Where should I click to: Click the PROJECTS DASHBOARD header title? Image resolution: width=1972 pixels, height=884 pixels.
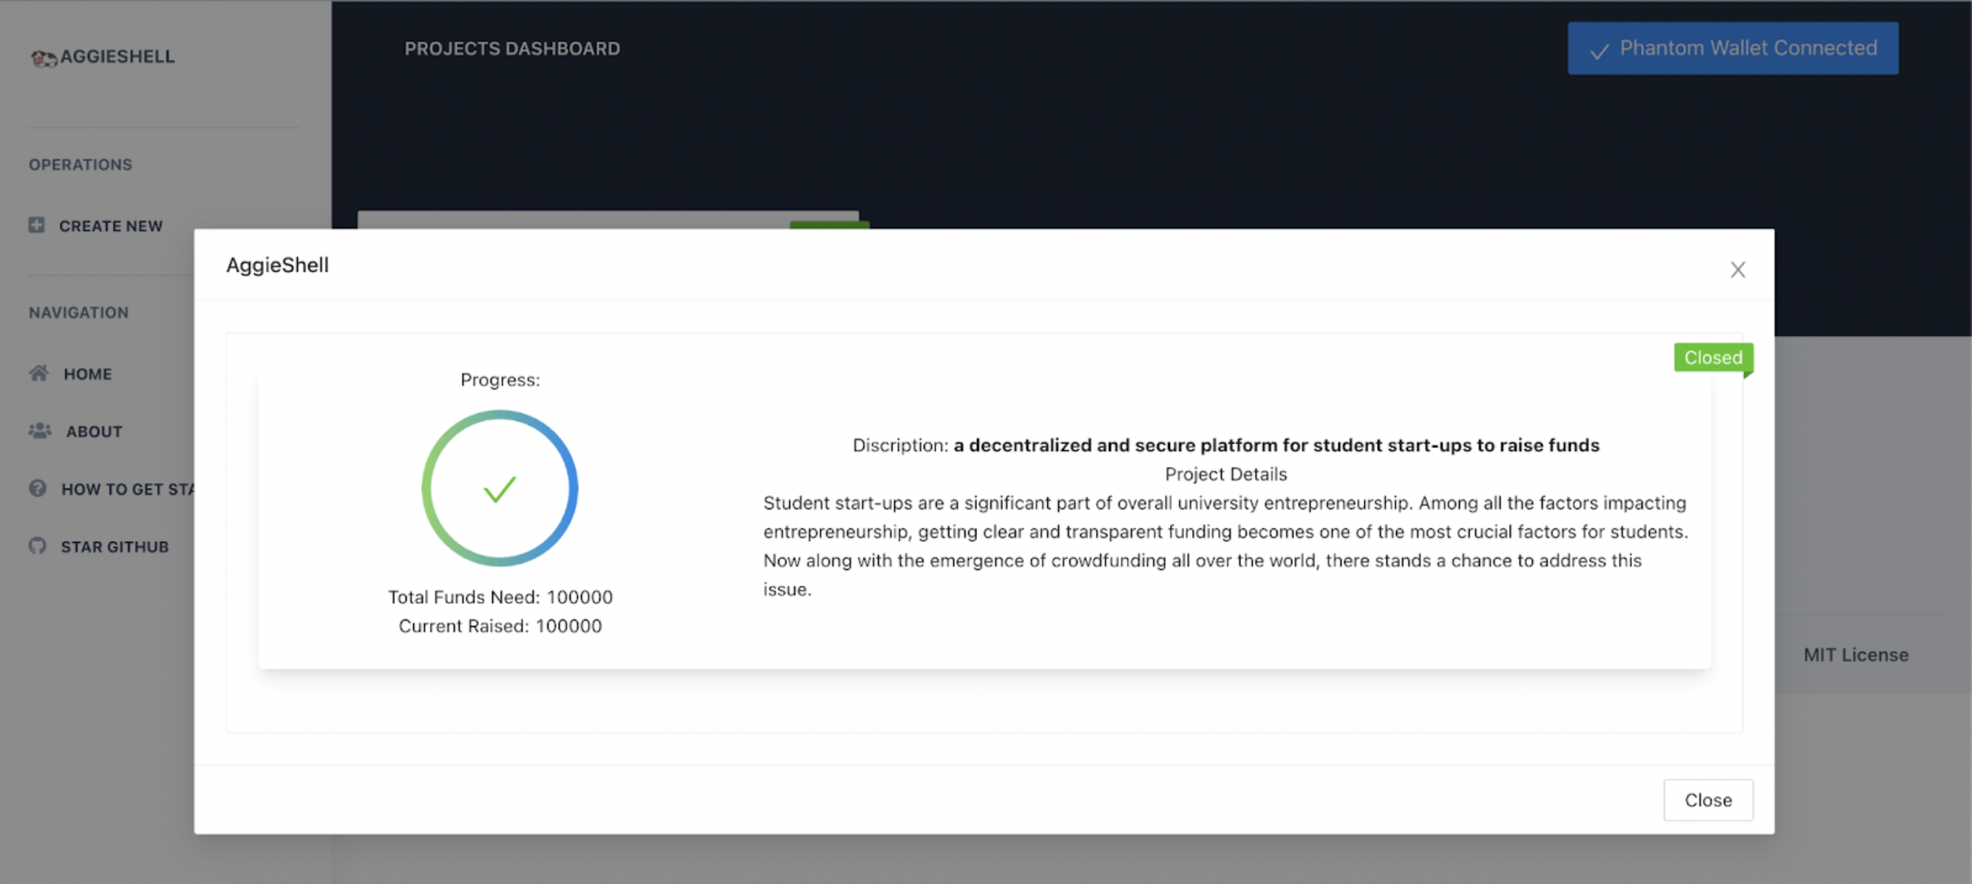[x=512, y=49]
